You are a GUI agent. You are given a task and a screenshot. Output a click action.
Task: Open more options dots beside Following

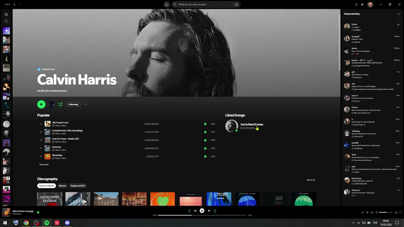(x=86, y=104)
